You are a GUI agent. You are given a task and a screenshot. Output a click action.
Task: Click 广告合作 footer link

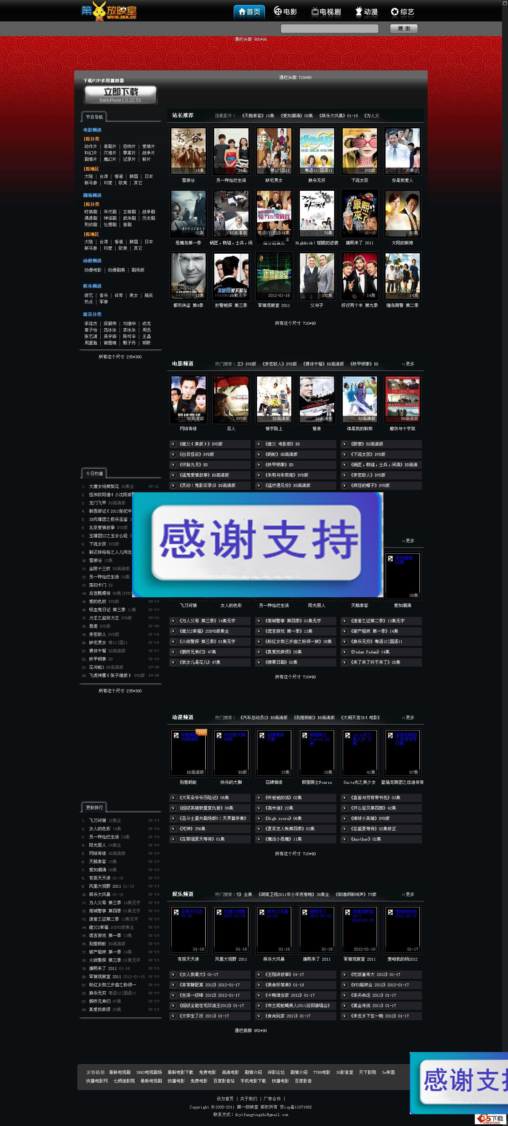(x=272, y=1099)
